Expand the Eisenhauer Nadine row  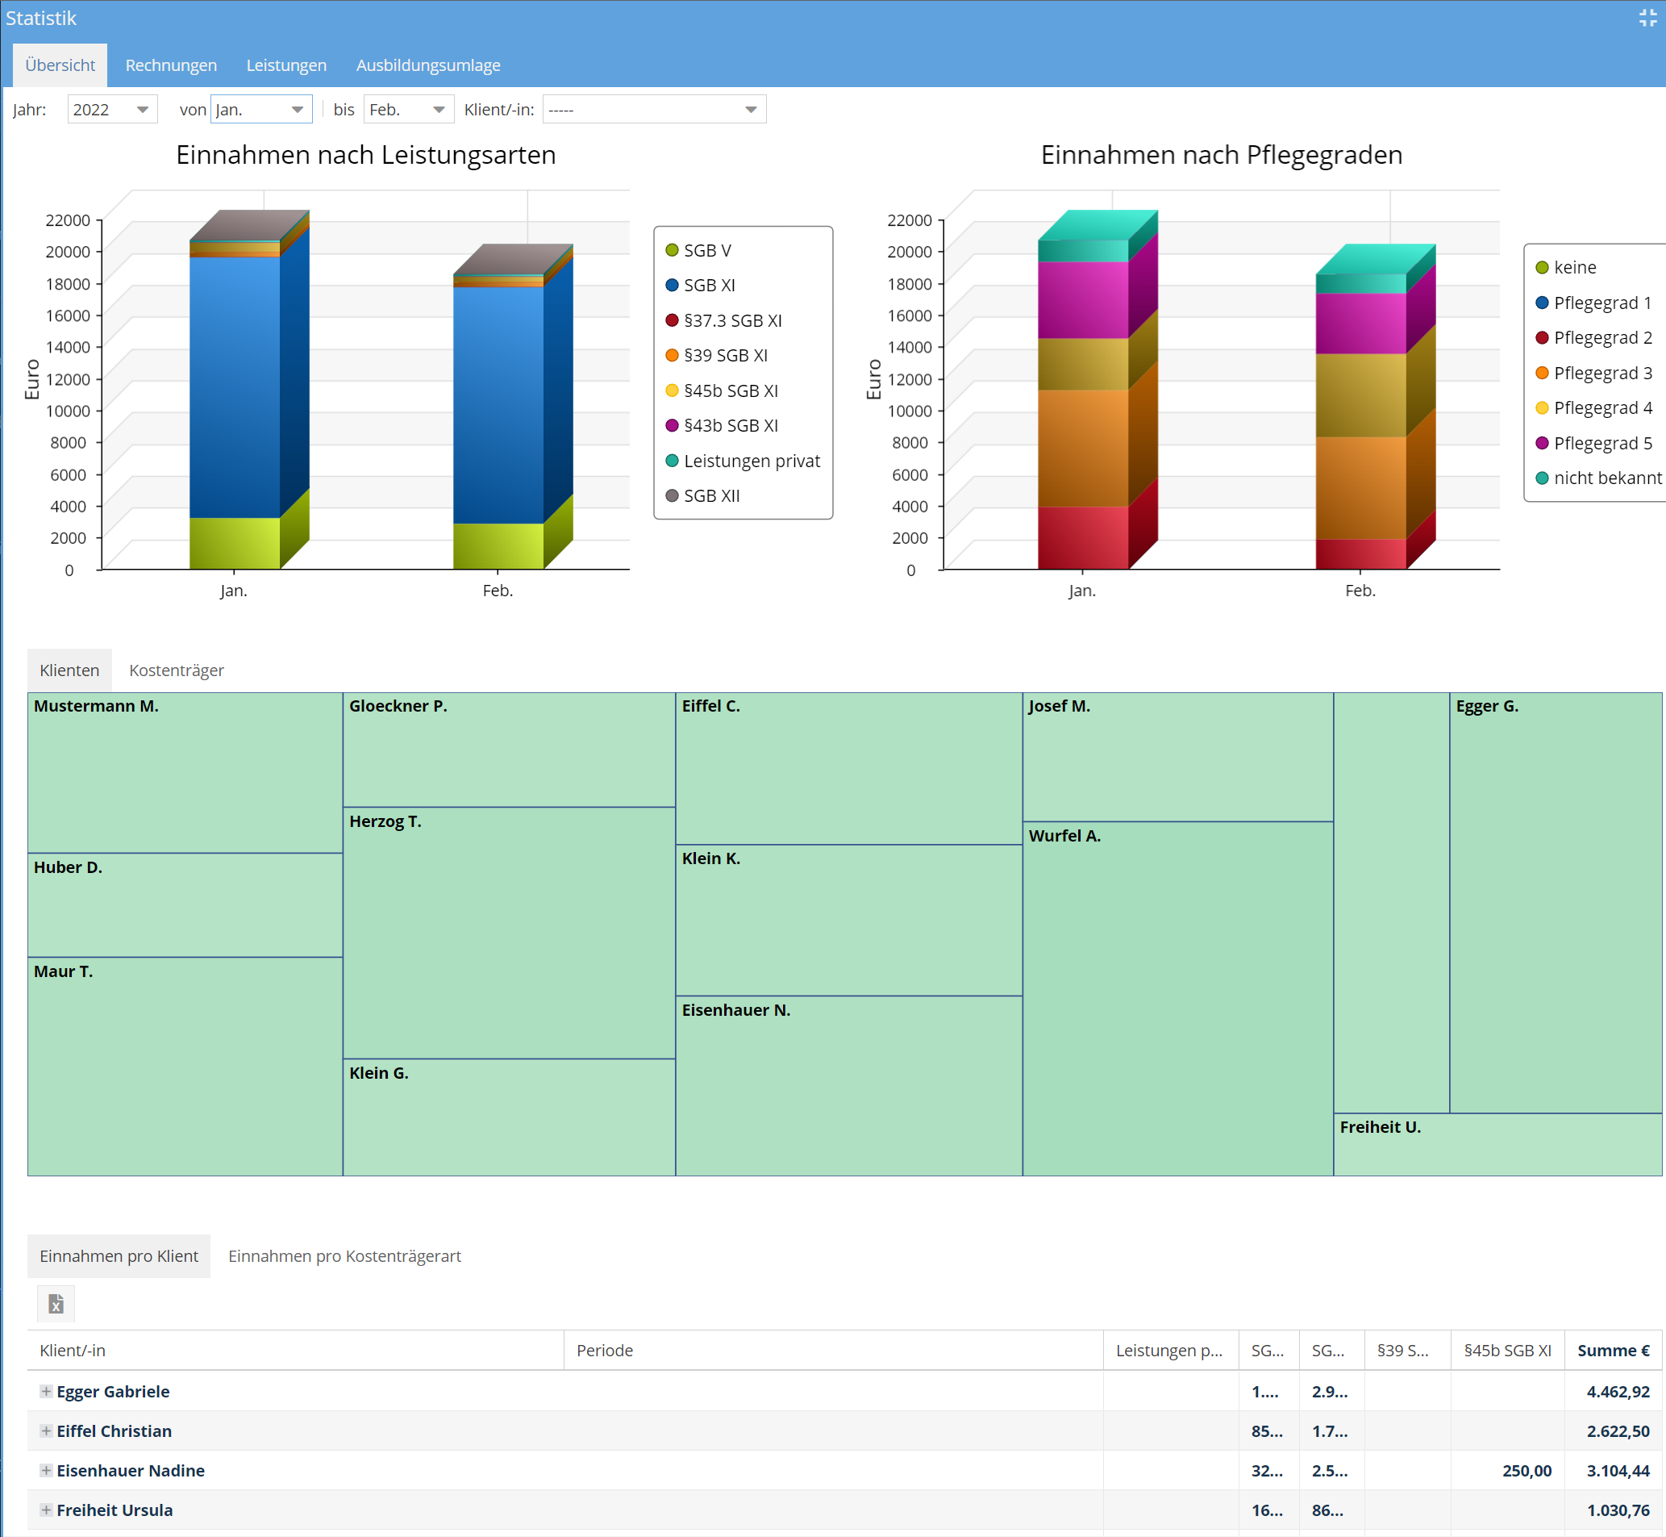[x=47, y=1470]
